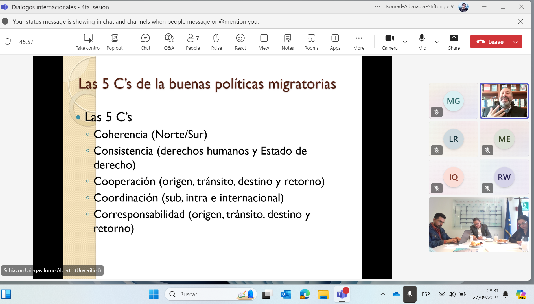The height and width of the screenshot is (304, 534).
Task: Open the Chat panel
Action: (145, 42)
